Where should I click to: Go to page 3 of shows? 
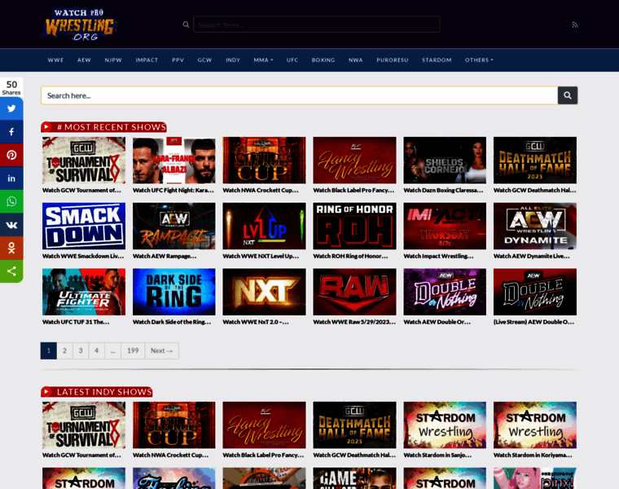point(81,350)
